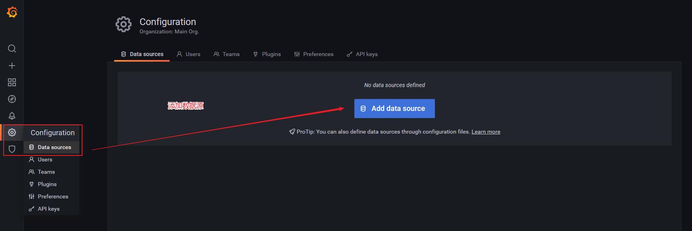Switch to the Preferences tab
This screenshot has height=231, width=692.
(x=314, y=54)
